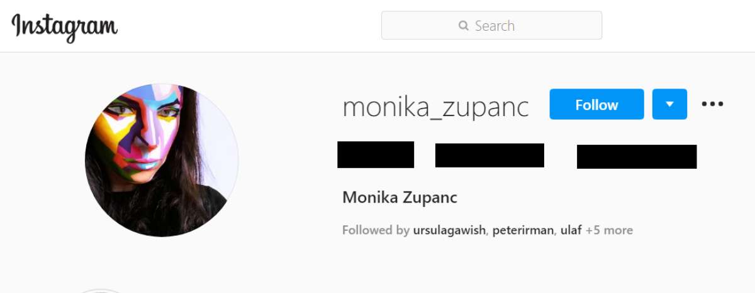This screenshot has height=293, width=755.
Task: Open the three-dot profile options menu
Action: coord(712,104)
